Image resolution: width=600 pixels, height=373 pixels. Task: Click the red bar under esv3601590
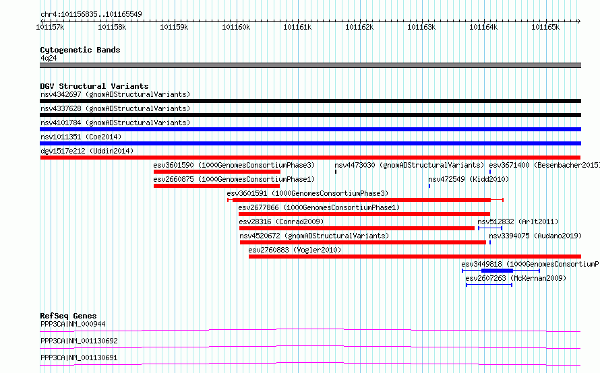pyautogui.click(x=217, y=172)
